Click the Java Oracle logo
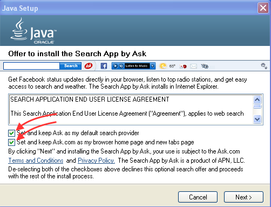 click(33, 31)
